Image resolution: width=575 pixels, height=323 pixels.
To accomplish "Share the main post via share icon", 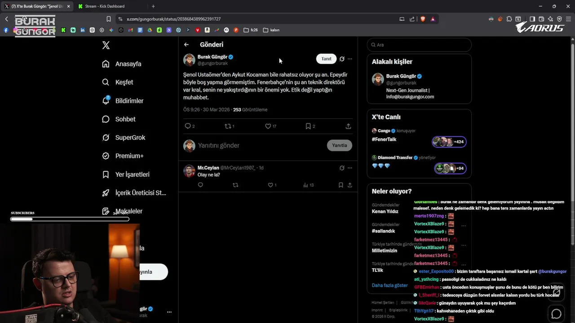I will [x=348, y=126].
